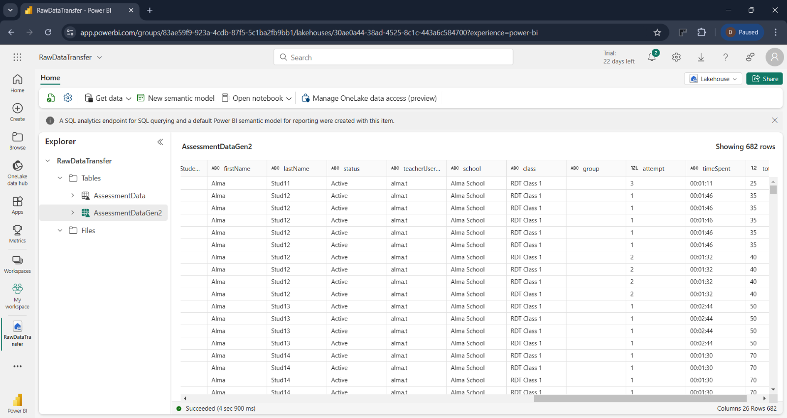Select RawDataTransfer lakehouse in left rail
The image size is (787, 418).
click(x=17, y=333)
